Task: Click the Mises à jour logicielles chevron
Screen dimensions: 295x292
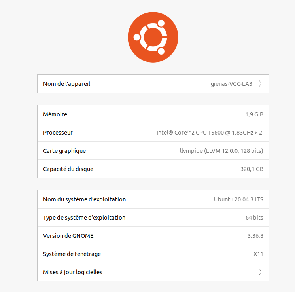Action: coord(260,272)
